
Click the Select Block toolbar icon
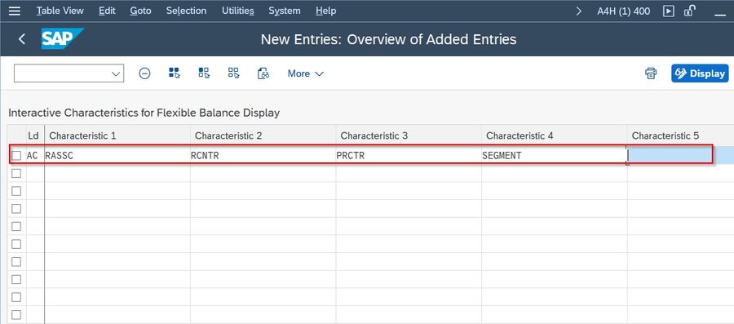click(x=204, y=73)
